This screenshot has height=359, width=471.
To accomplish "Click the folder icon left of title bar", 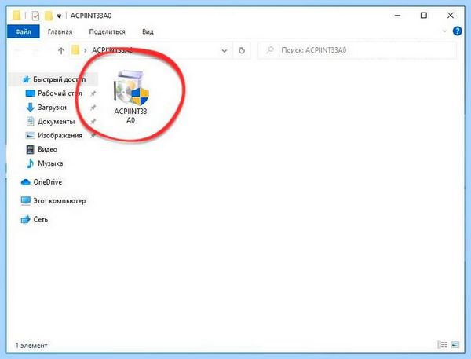I will [16, 16].
